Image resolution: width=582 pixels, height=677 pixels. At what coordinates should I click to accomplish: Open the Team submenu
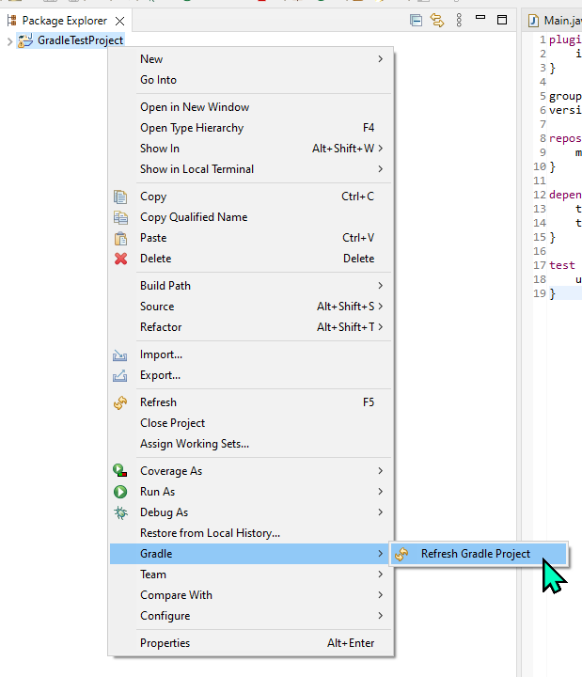click(251, 575)
